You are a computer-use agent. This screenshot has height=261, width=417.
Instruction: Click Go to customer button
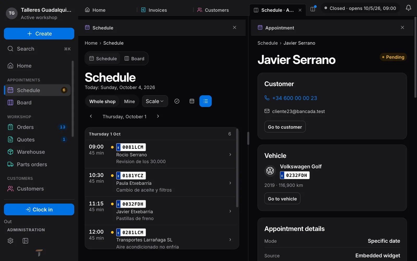285,127
